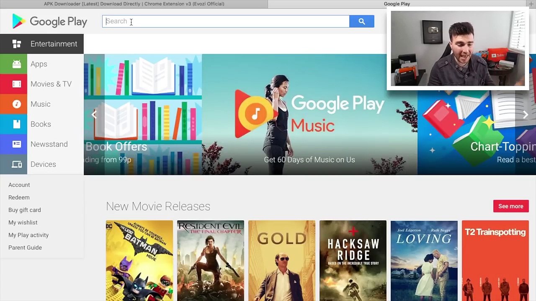The width and height of the screenshot is (536, 301).
Task: Click the See more button
Action: tap(511, 206)
